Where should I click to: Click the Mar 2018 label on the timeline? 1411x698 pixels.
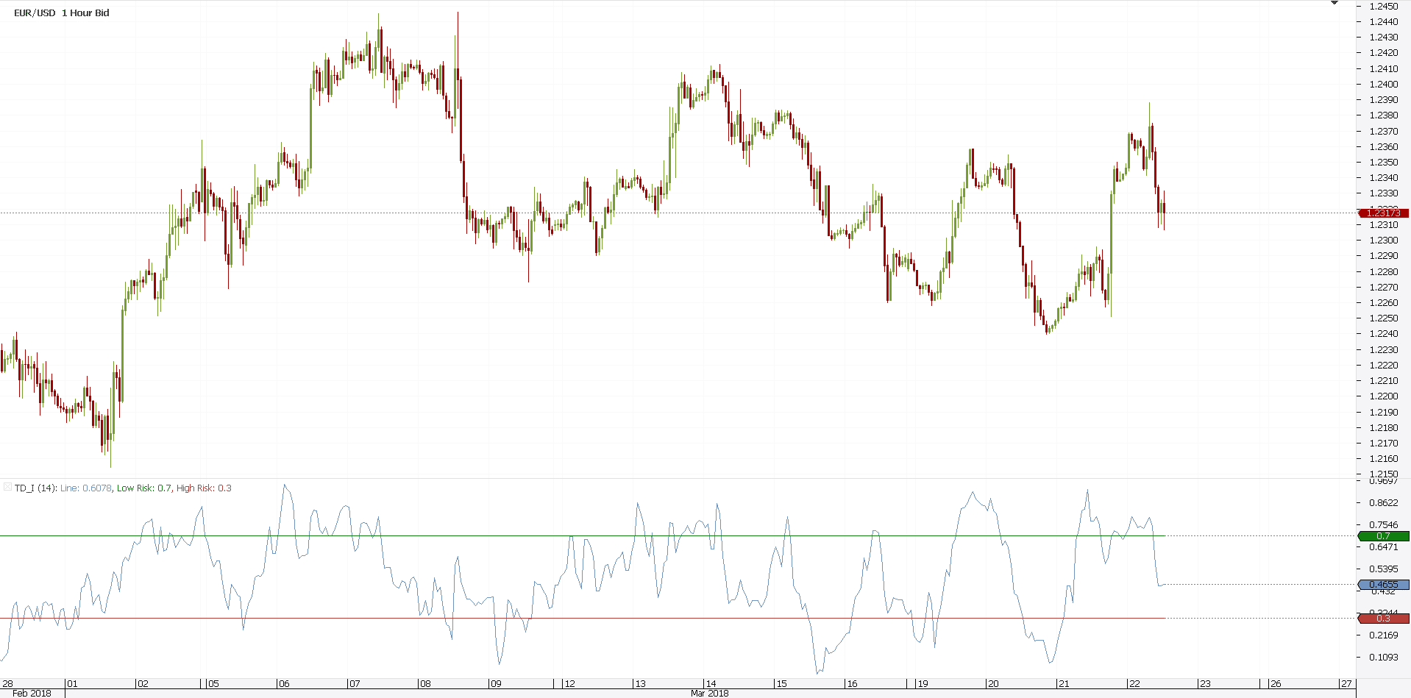pyautogui.click(x=710, y=692)
